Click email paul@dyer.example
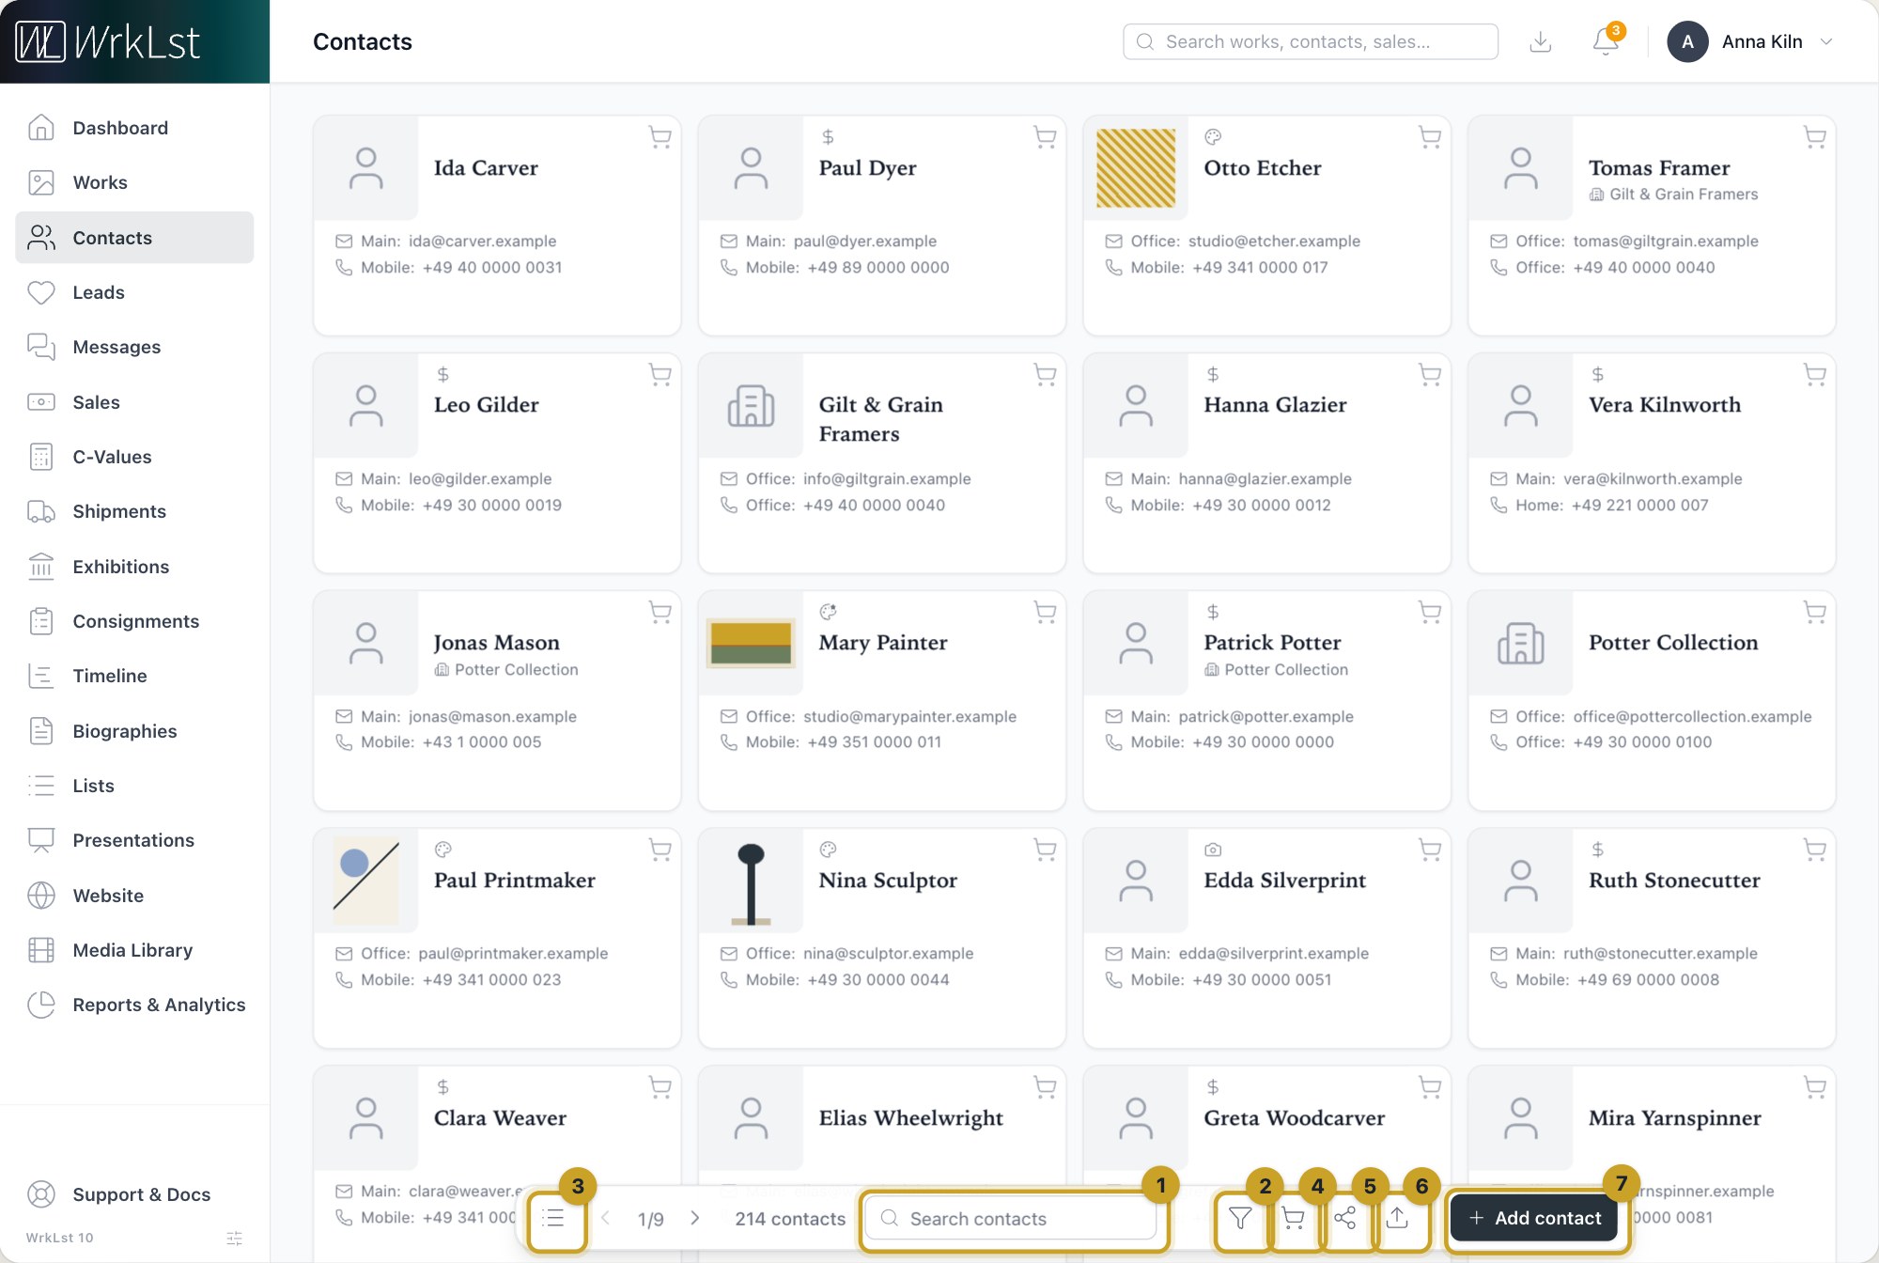Viewport: 1879px width, 1263px height. pos(864,242)
